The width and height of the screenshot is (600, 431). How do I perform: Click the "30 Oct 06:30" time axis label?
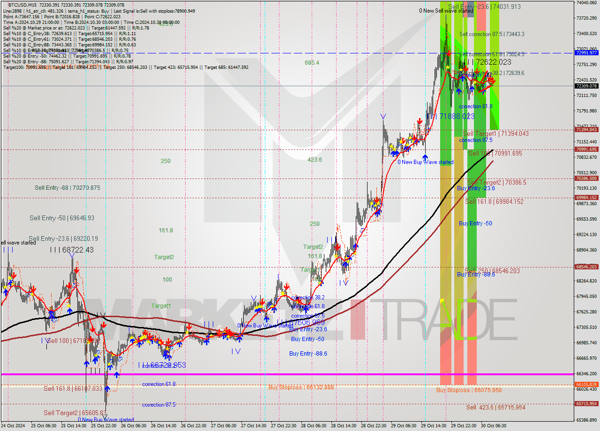(494, 426)
